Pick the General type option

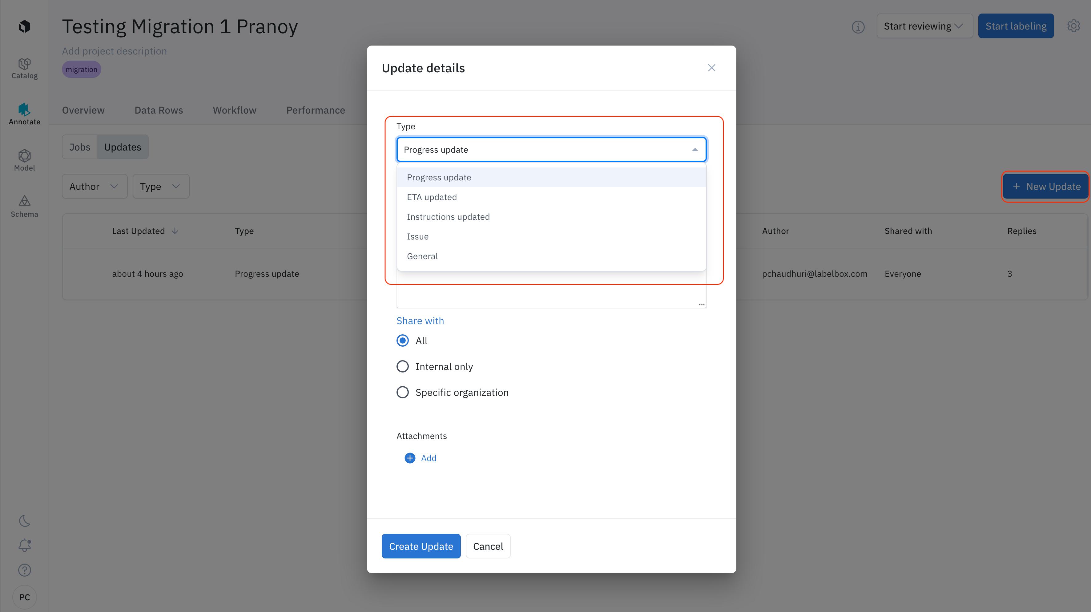pos(422,256)
